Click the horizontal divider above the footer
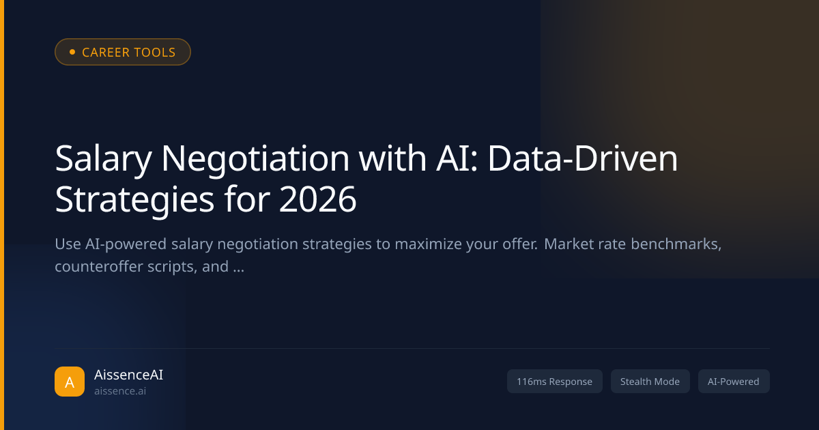Viewport: 819px width, 430px height. [x=412, y=348]
